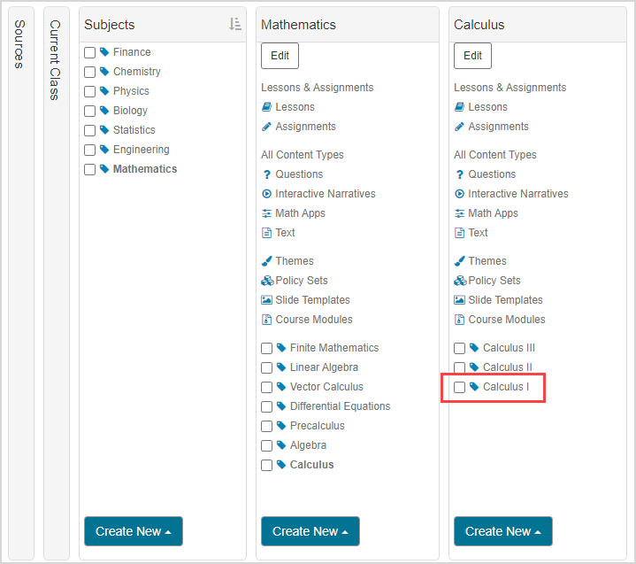This screenshot has width=636, height=564.
Task: Click the paintbrush icon beside Calculus Themes
Action: tap(460, 261)
